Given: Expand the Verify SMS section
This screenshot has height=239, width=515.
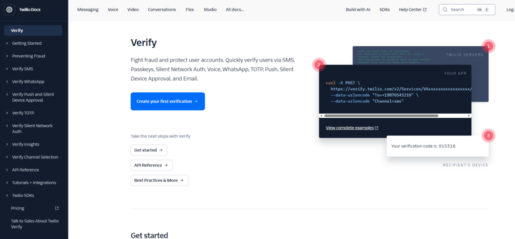Looking at the screenshot, I should click(7, 69).
